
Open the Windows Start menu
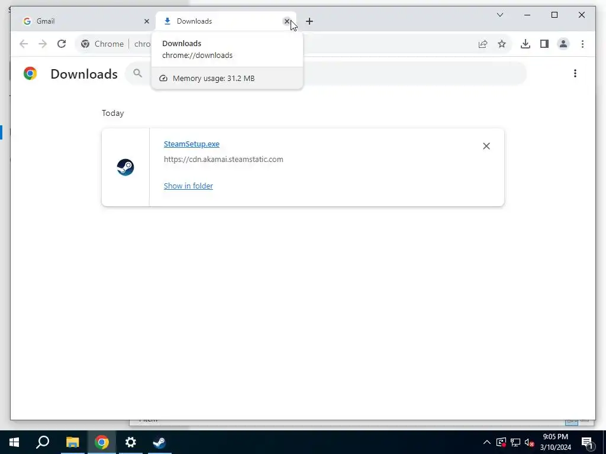click(x=14, y=442)
